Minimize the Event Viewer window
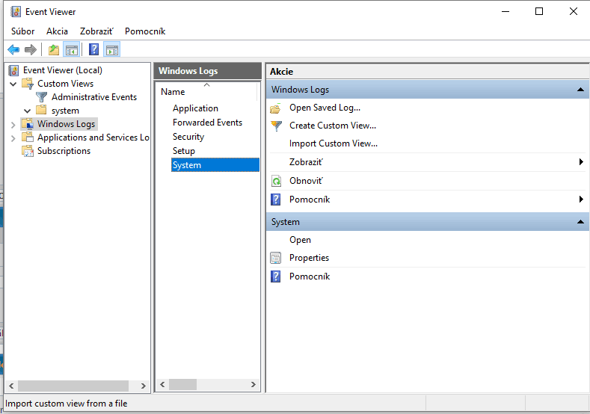The width and height of the screenshot is (590, 414). click(x=506, y=12)
